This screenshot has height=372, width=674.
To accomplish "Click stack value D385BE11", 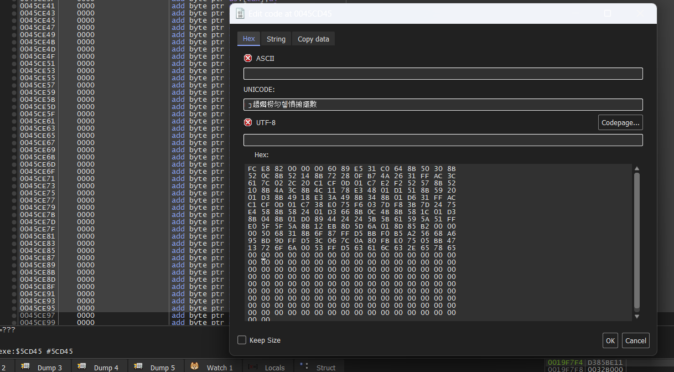I will pos(605,363).
